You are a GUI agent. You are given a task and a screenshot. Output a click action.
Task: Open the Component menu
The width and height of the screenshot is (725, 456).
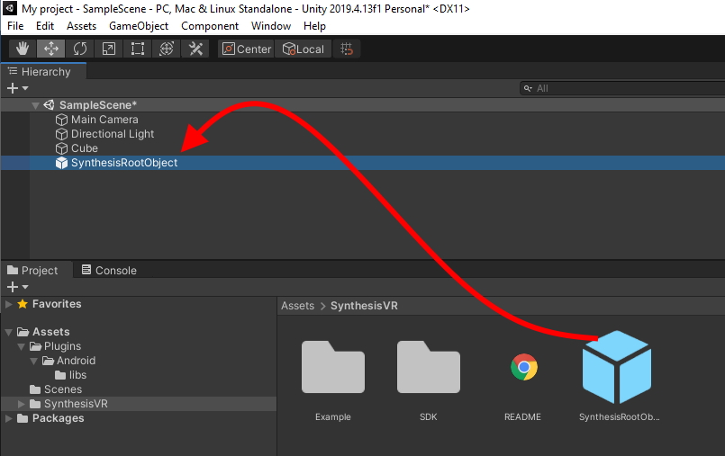tap(210, 26)
